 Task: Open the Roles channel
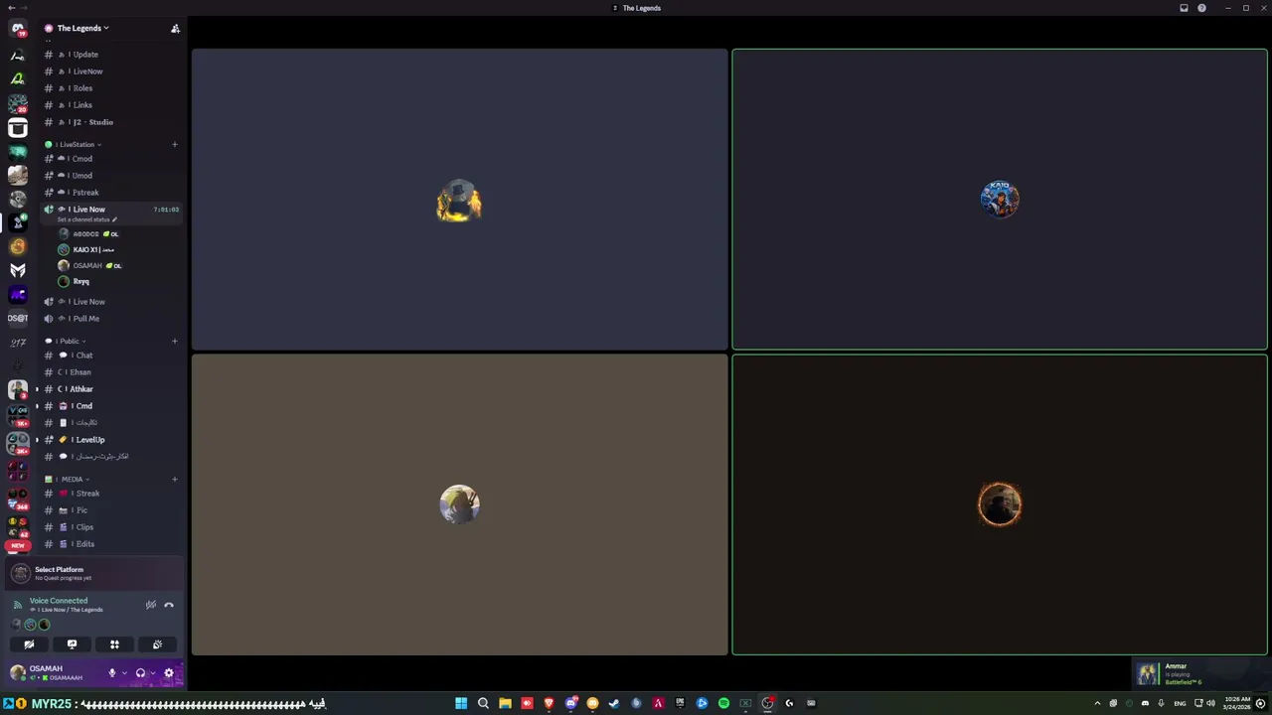[111, 88]
